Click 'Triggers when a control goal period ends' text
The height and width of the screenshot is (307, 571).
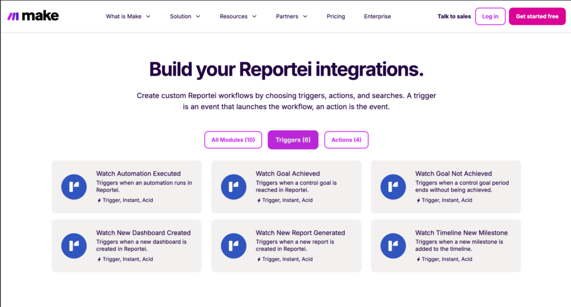(x=462, y=186)
